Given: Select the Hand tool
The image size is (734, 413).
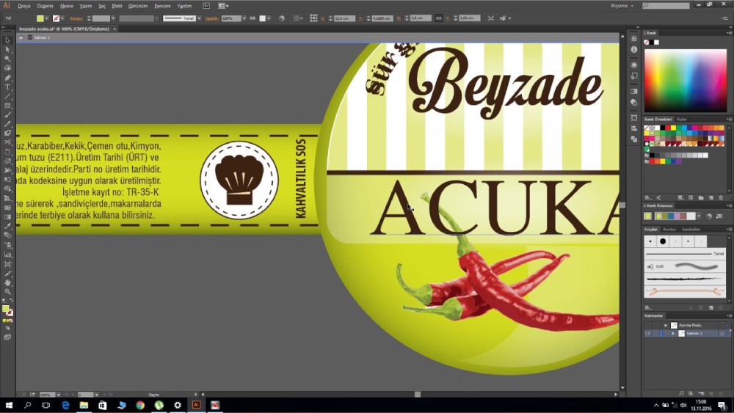Looking at the screenshot, I should click(x=7, y=282).
